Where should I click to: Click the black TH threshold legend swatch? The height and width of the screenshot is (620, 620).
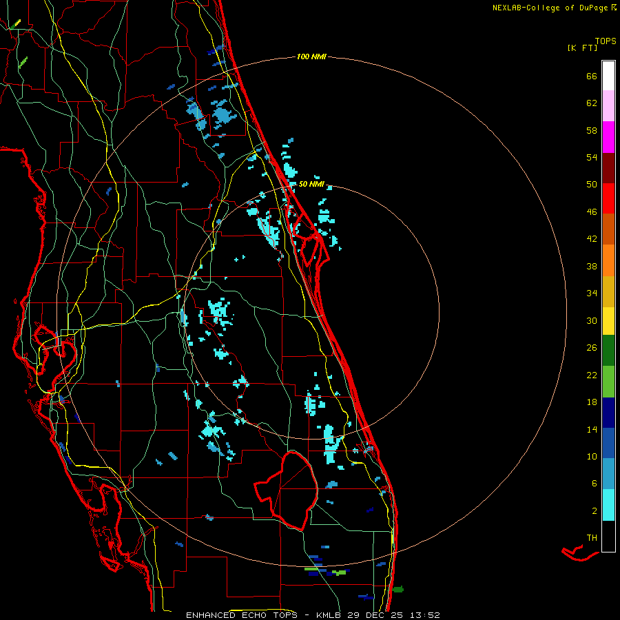pyautogui.click(x=608, y=536)
